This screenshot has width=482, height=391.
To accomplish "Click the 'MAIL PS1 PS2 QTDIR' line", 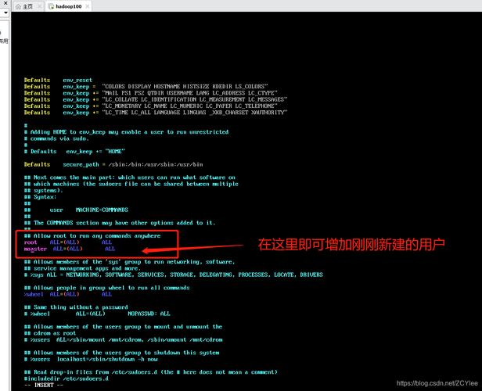I will click(151, 93).
